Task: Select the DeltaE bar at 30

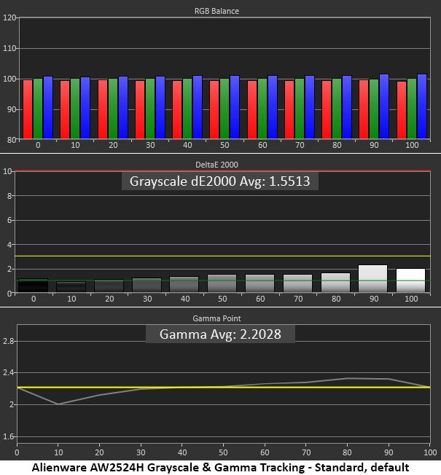Action: coord(147,286)
